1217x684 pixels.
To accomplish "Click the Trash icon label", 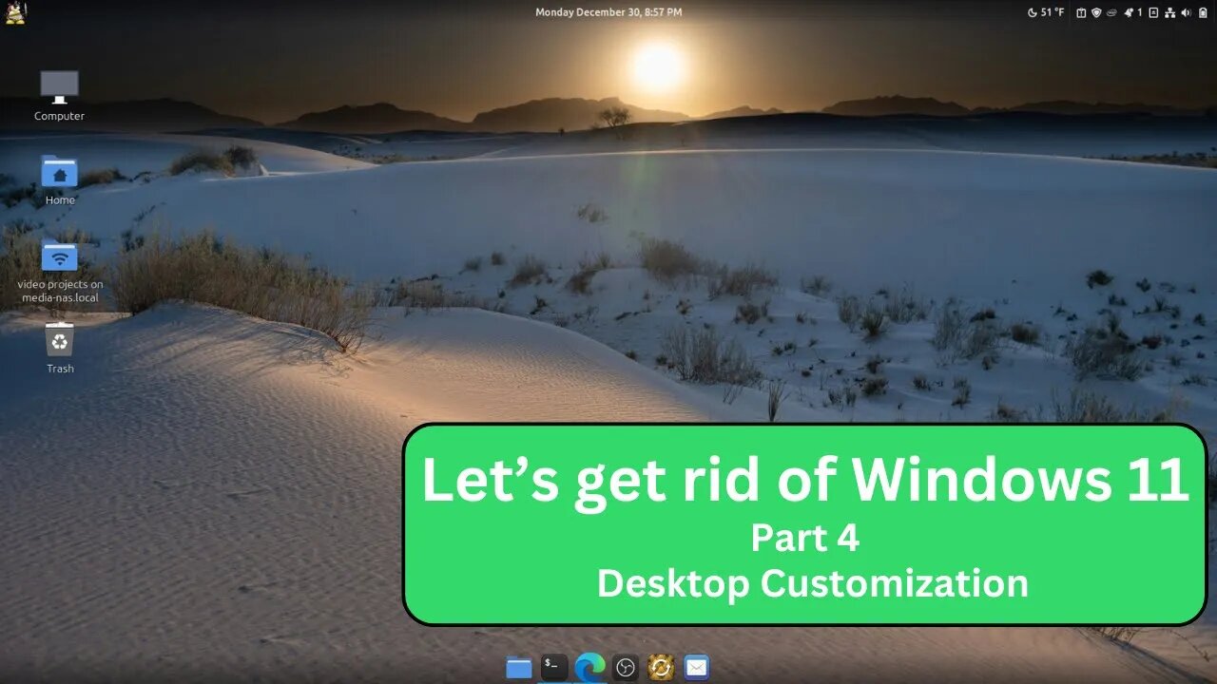I will 60,369.
